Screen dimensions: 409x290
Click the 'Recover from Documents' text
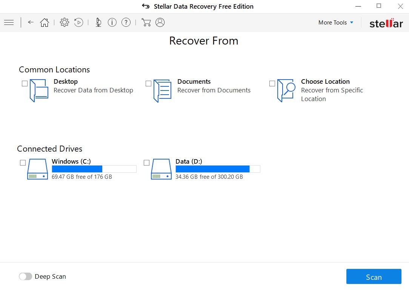click(214, 90)
